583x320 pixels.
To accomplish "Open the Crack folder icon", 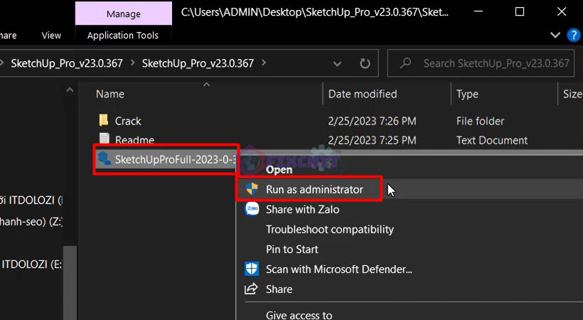I will [104, 120].
